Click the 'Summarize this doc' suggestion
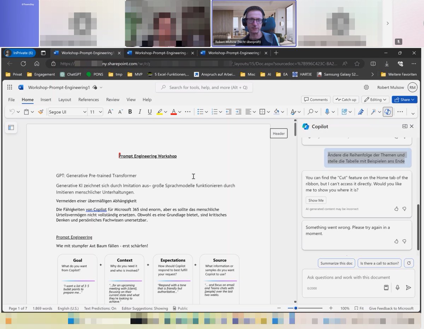 (x=336, y=263)
